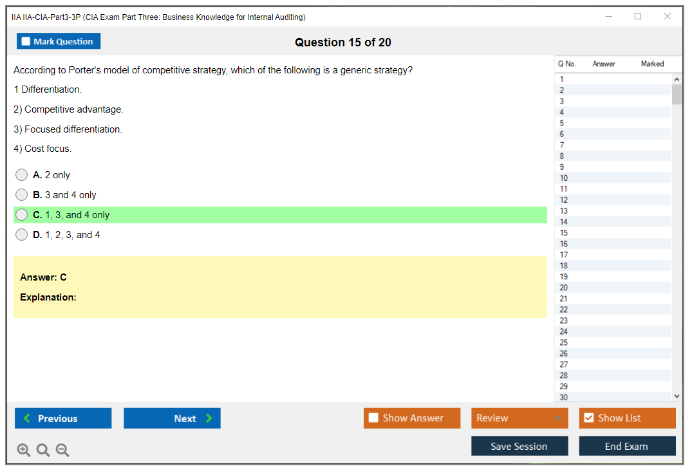Click the zoom in magnifier icon
692x473 pixels.
[24, 450]
